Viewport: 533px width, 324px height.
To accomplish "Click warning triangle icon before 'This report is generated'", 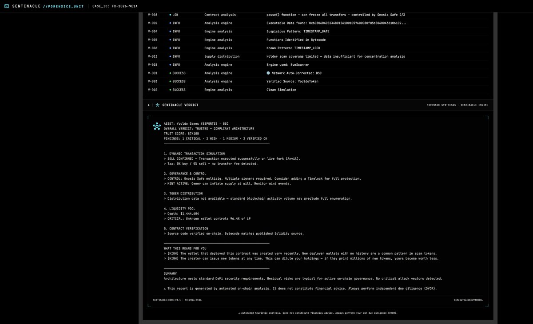I will point(165,288).
